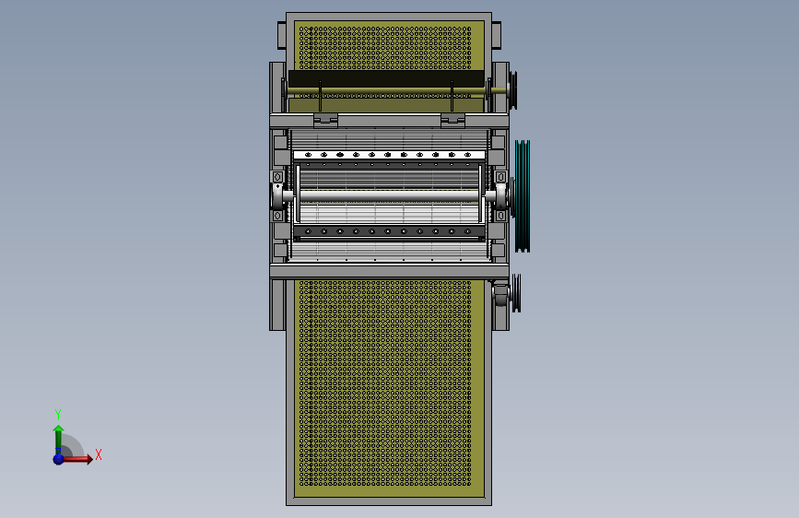Click the red X axis label
Image resolution: width=799 pixels, height=518 pixels.
click(x=99, y=454)
